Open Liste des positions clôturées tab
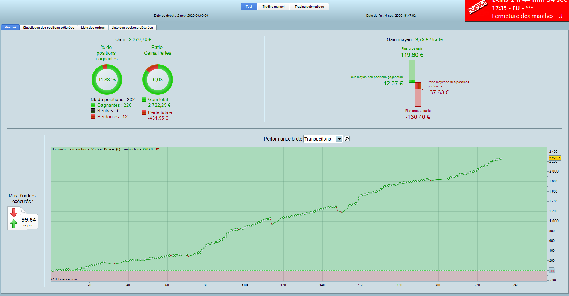 132,28
